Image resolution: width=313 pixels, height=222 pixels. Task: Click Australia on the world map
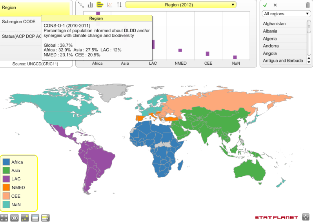click(x=249, y=172)
